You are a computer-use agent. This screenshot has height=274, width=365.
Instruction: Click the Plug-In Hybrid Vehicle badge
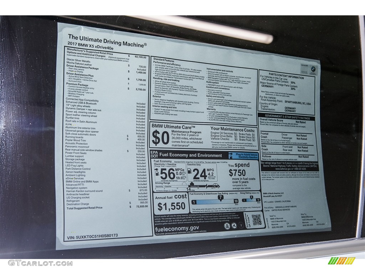[243, 156]
